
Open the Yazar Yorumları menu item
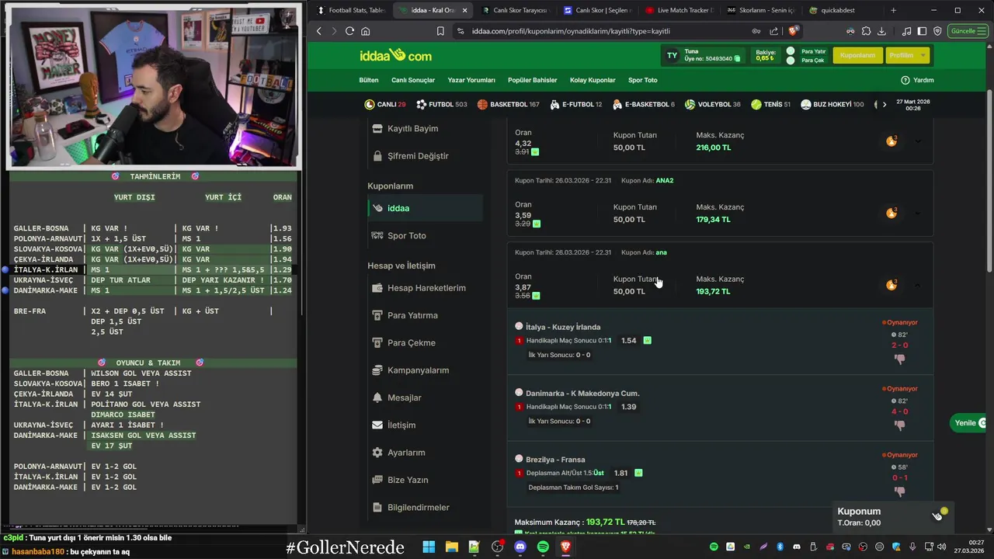tap(471, 80)
